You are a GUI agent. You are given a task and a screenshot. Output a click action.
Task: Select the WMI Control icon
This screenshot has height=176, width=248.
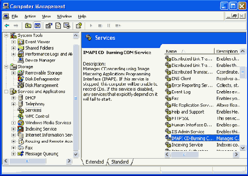(x=21, y=116)
